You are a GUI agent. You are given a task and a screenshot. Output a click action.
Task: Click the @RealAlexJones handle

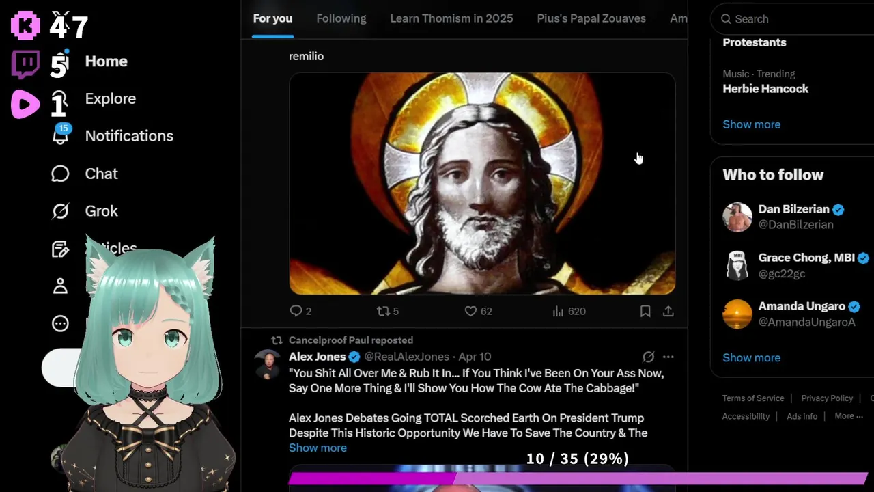[406, 357]
